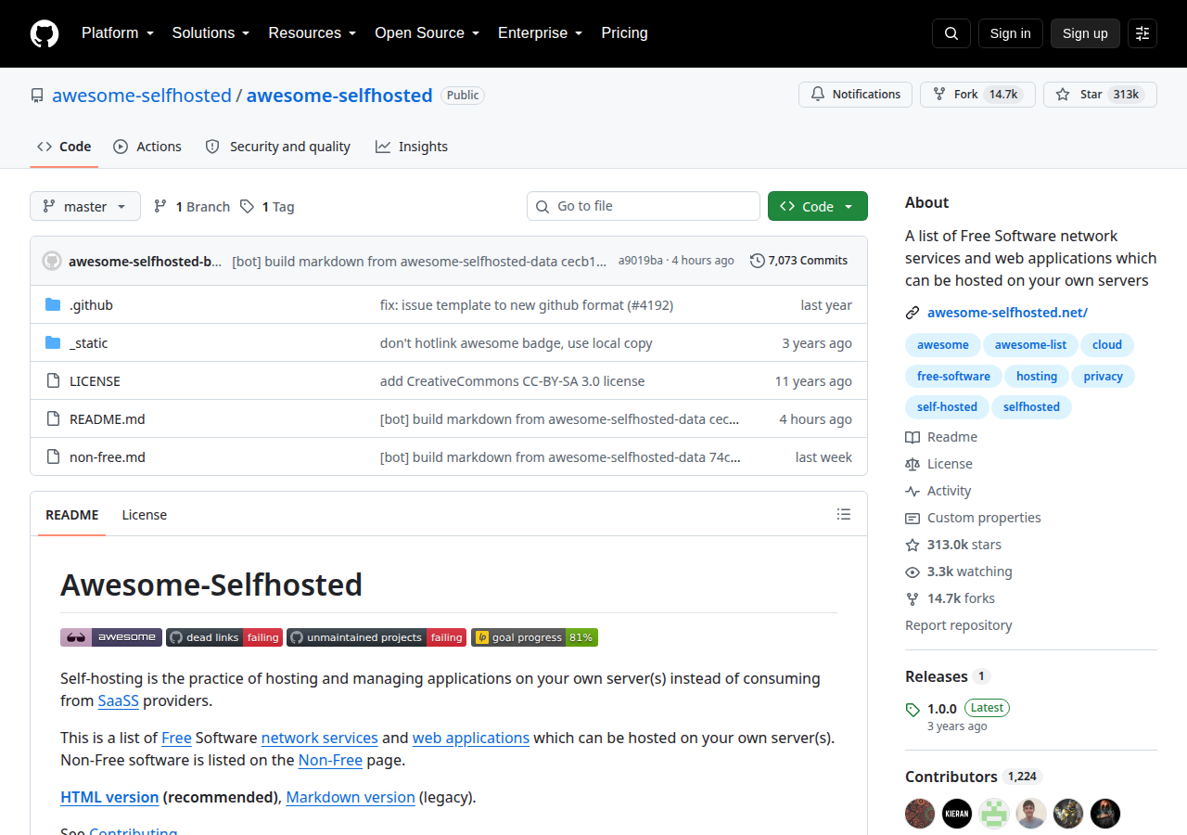Image resolution: width=1187 pixels, height=835 pixels.
Task: Open Custom properties in the sidebar
Action: pyautogui.click(x=973, y=518)
